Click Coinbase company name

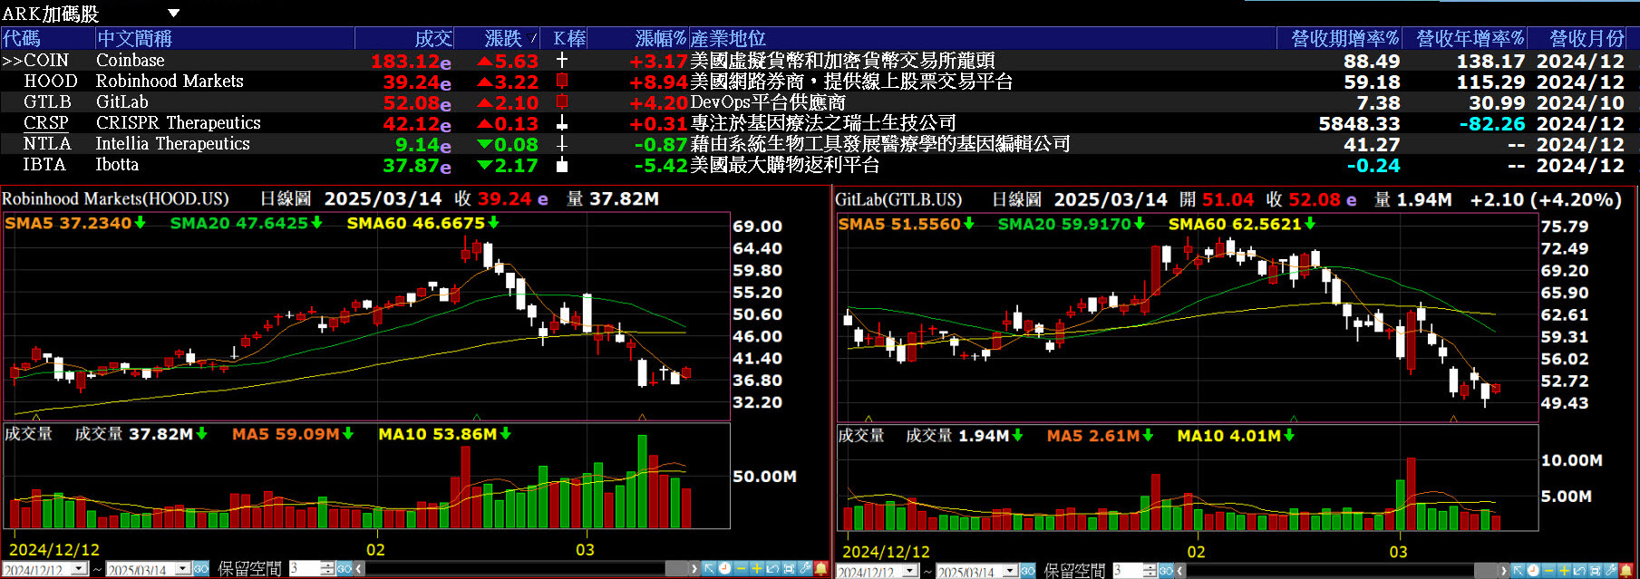pyautogui.click(x=131, y=60)
